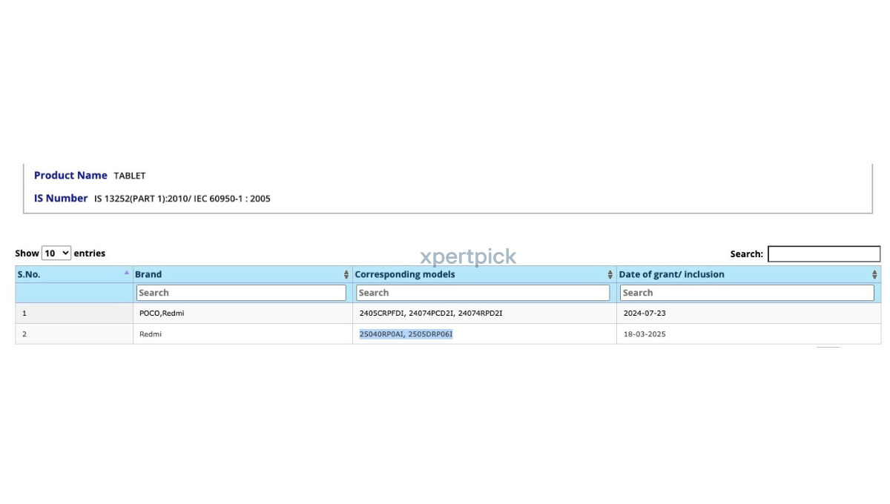Click the Corresponding models column search box

(x=483, y=293)
